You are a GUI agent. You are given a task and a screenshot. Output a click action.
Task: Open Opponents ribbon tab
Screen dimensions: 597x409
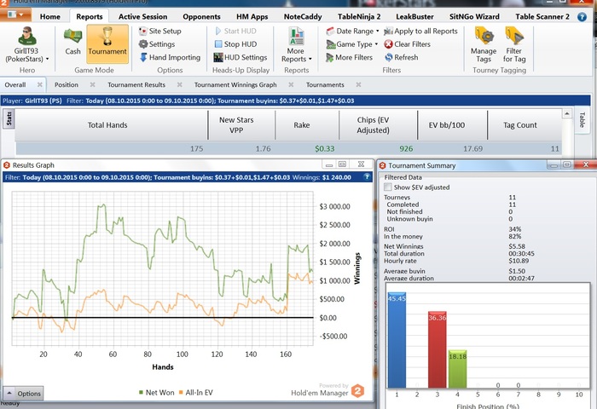(x=201, y=17)
